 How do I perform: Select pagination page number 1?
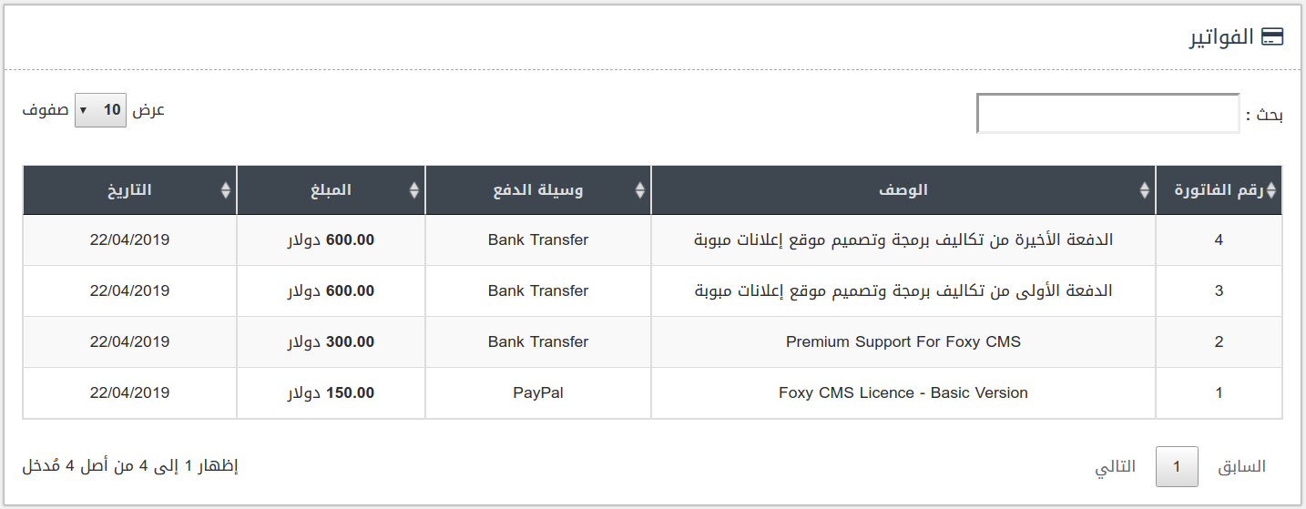tap(1177, 466)
